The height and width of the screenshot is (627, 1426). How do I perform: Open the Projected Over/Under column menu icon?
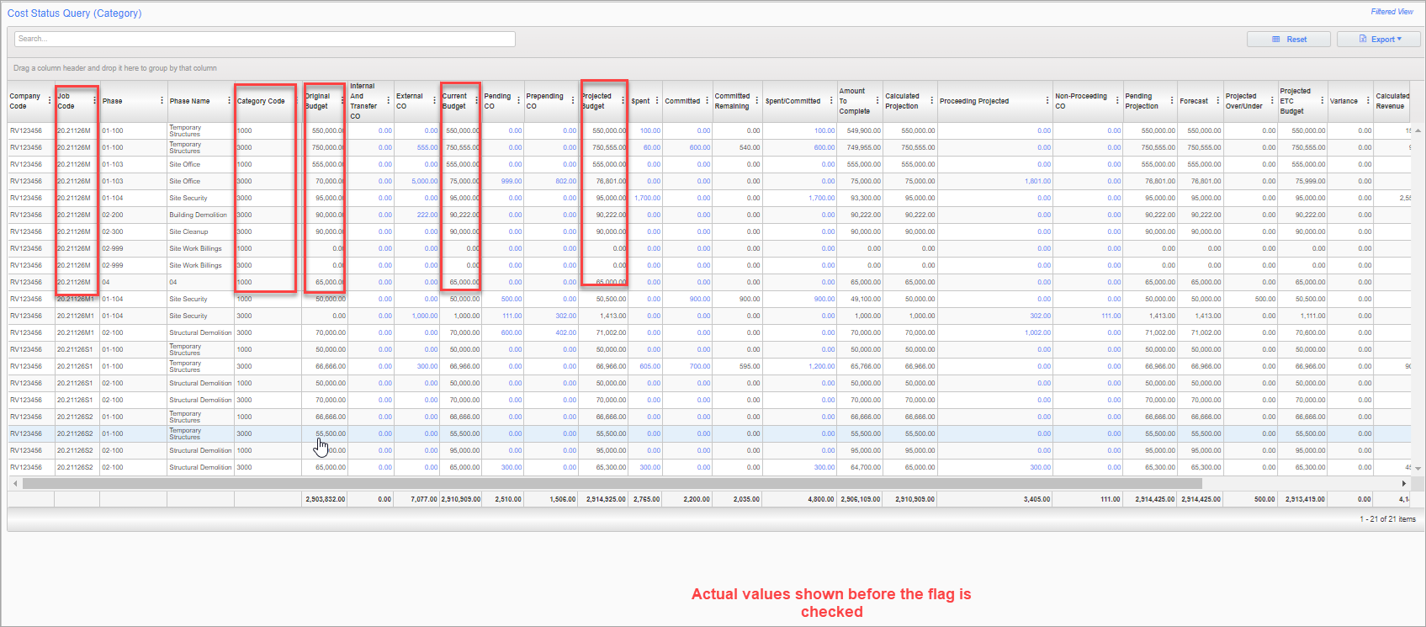click(x=1272, y=101)
